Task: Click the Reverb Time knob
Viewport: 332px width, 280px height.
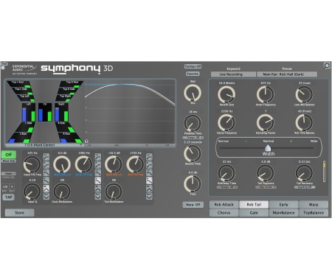Action: click(193, 153)
